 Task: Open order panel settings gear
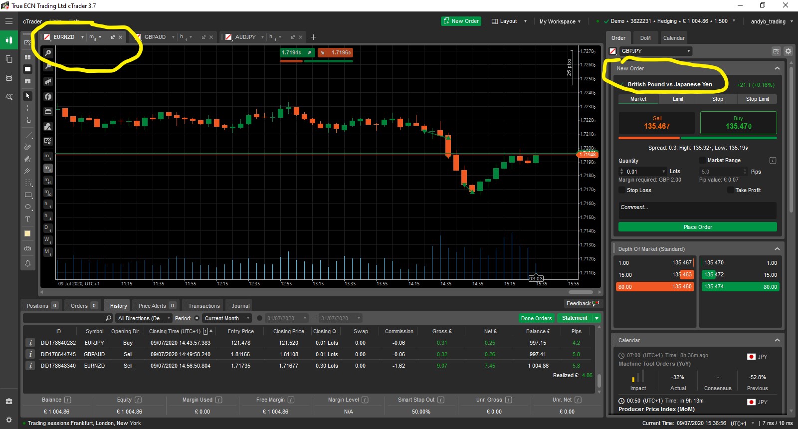tap(788, 51)
